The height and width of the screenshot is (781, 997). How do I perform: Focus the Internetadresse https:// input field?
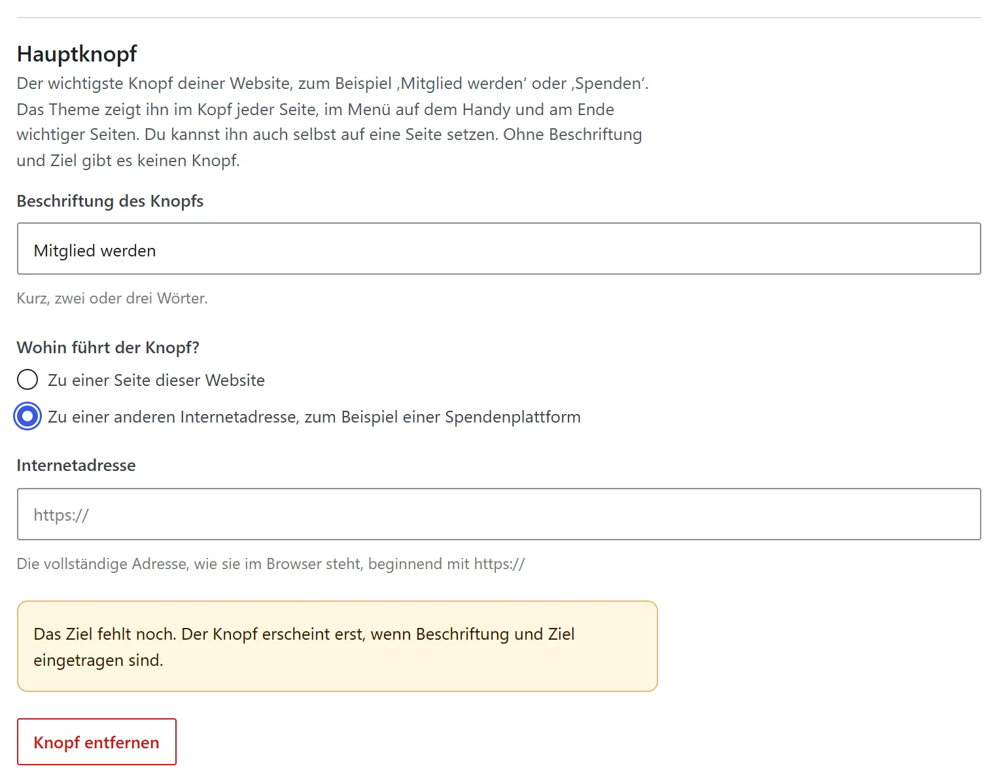[498, 514]
